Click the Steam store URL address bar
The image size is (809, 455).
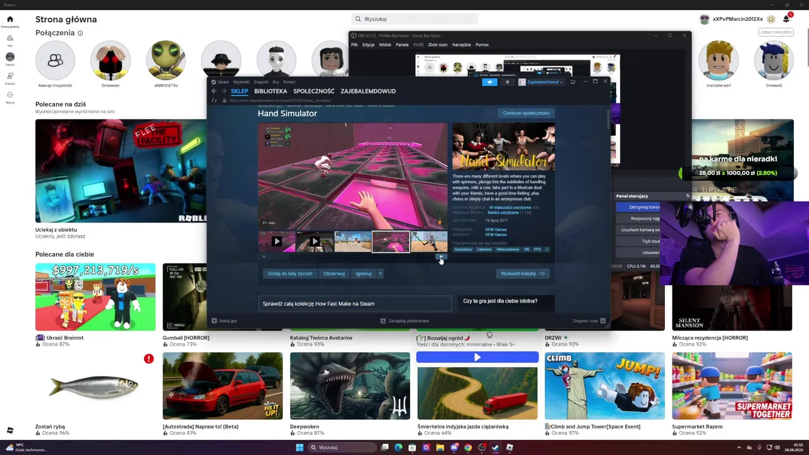pos(281,100)
